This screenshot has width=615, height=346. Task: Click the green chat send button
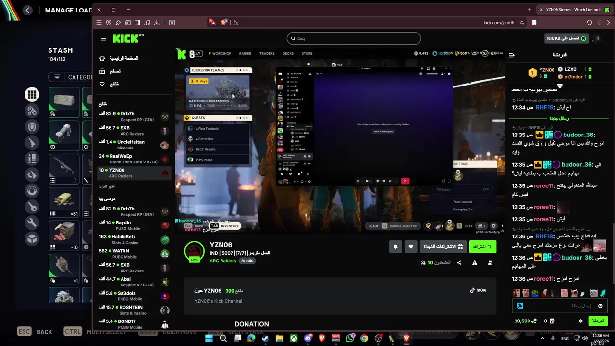click(598, 321)
